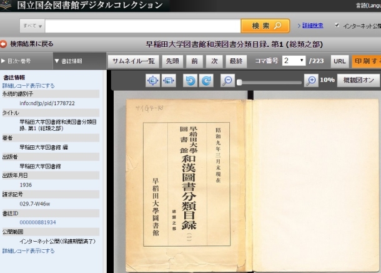Go to previous page with 前
Image resolution: width=381 pixels, height=273 pixels.
pos(194,61)
